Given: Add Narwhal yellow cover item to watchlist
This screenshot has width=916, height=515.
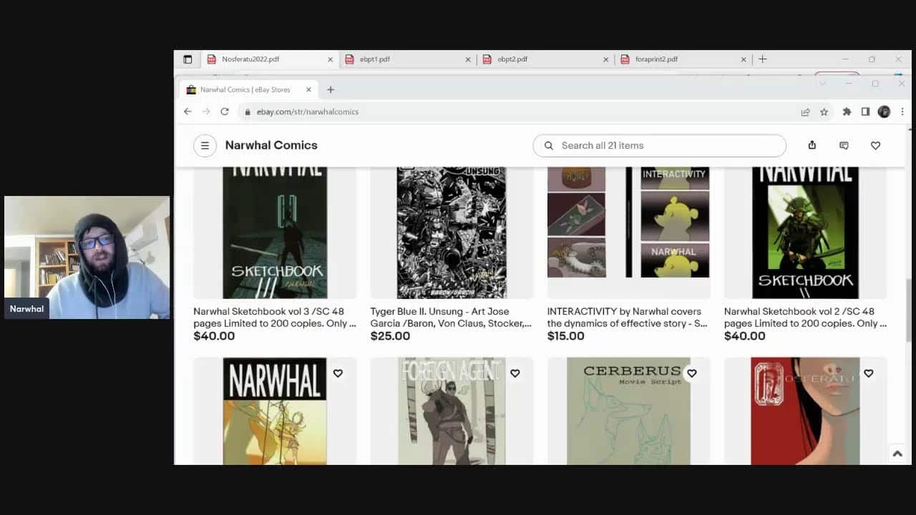Looking at the screenshot, I should [x=338, y=373].
